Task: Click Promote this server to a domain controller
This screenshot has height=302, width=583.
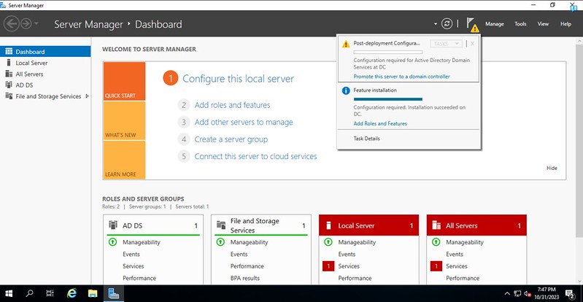Action: [x=401, y=77]
